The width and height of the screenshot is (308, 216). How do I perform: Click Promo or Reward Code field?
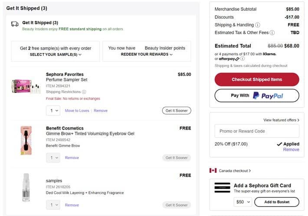257,131
